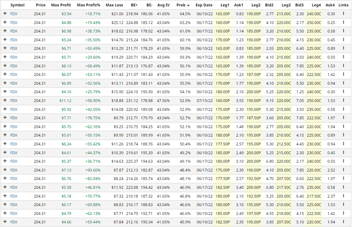Expand the row with +90.60% max profit

coord(5,170)
